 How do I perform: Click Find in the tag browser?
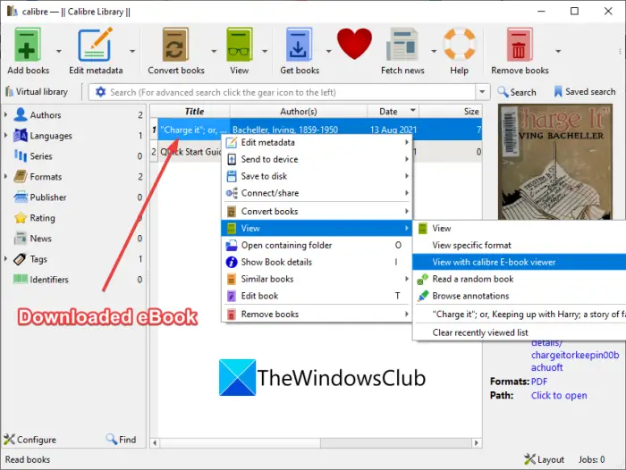pyautogui.click(x=122, y=440)
